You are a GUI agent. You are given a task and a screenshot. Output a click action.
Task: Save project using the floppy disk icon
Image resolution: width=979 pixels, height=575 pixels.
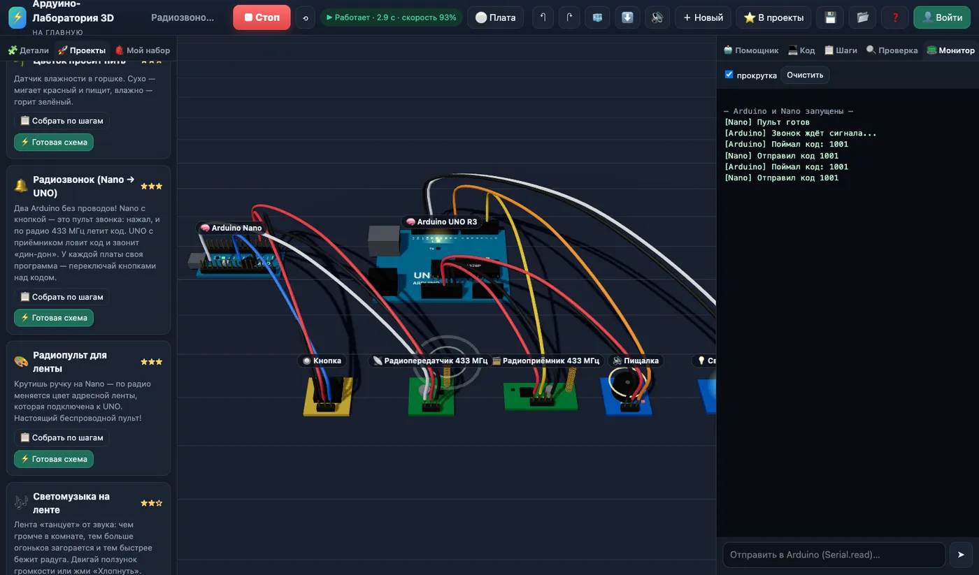coord(830,17)
